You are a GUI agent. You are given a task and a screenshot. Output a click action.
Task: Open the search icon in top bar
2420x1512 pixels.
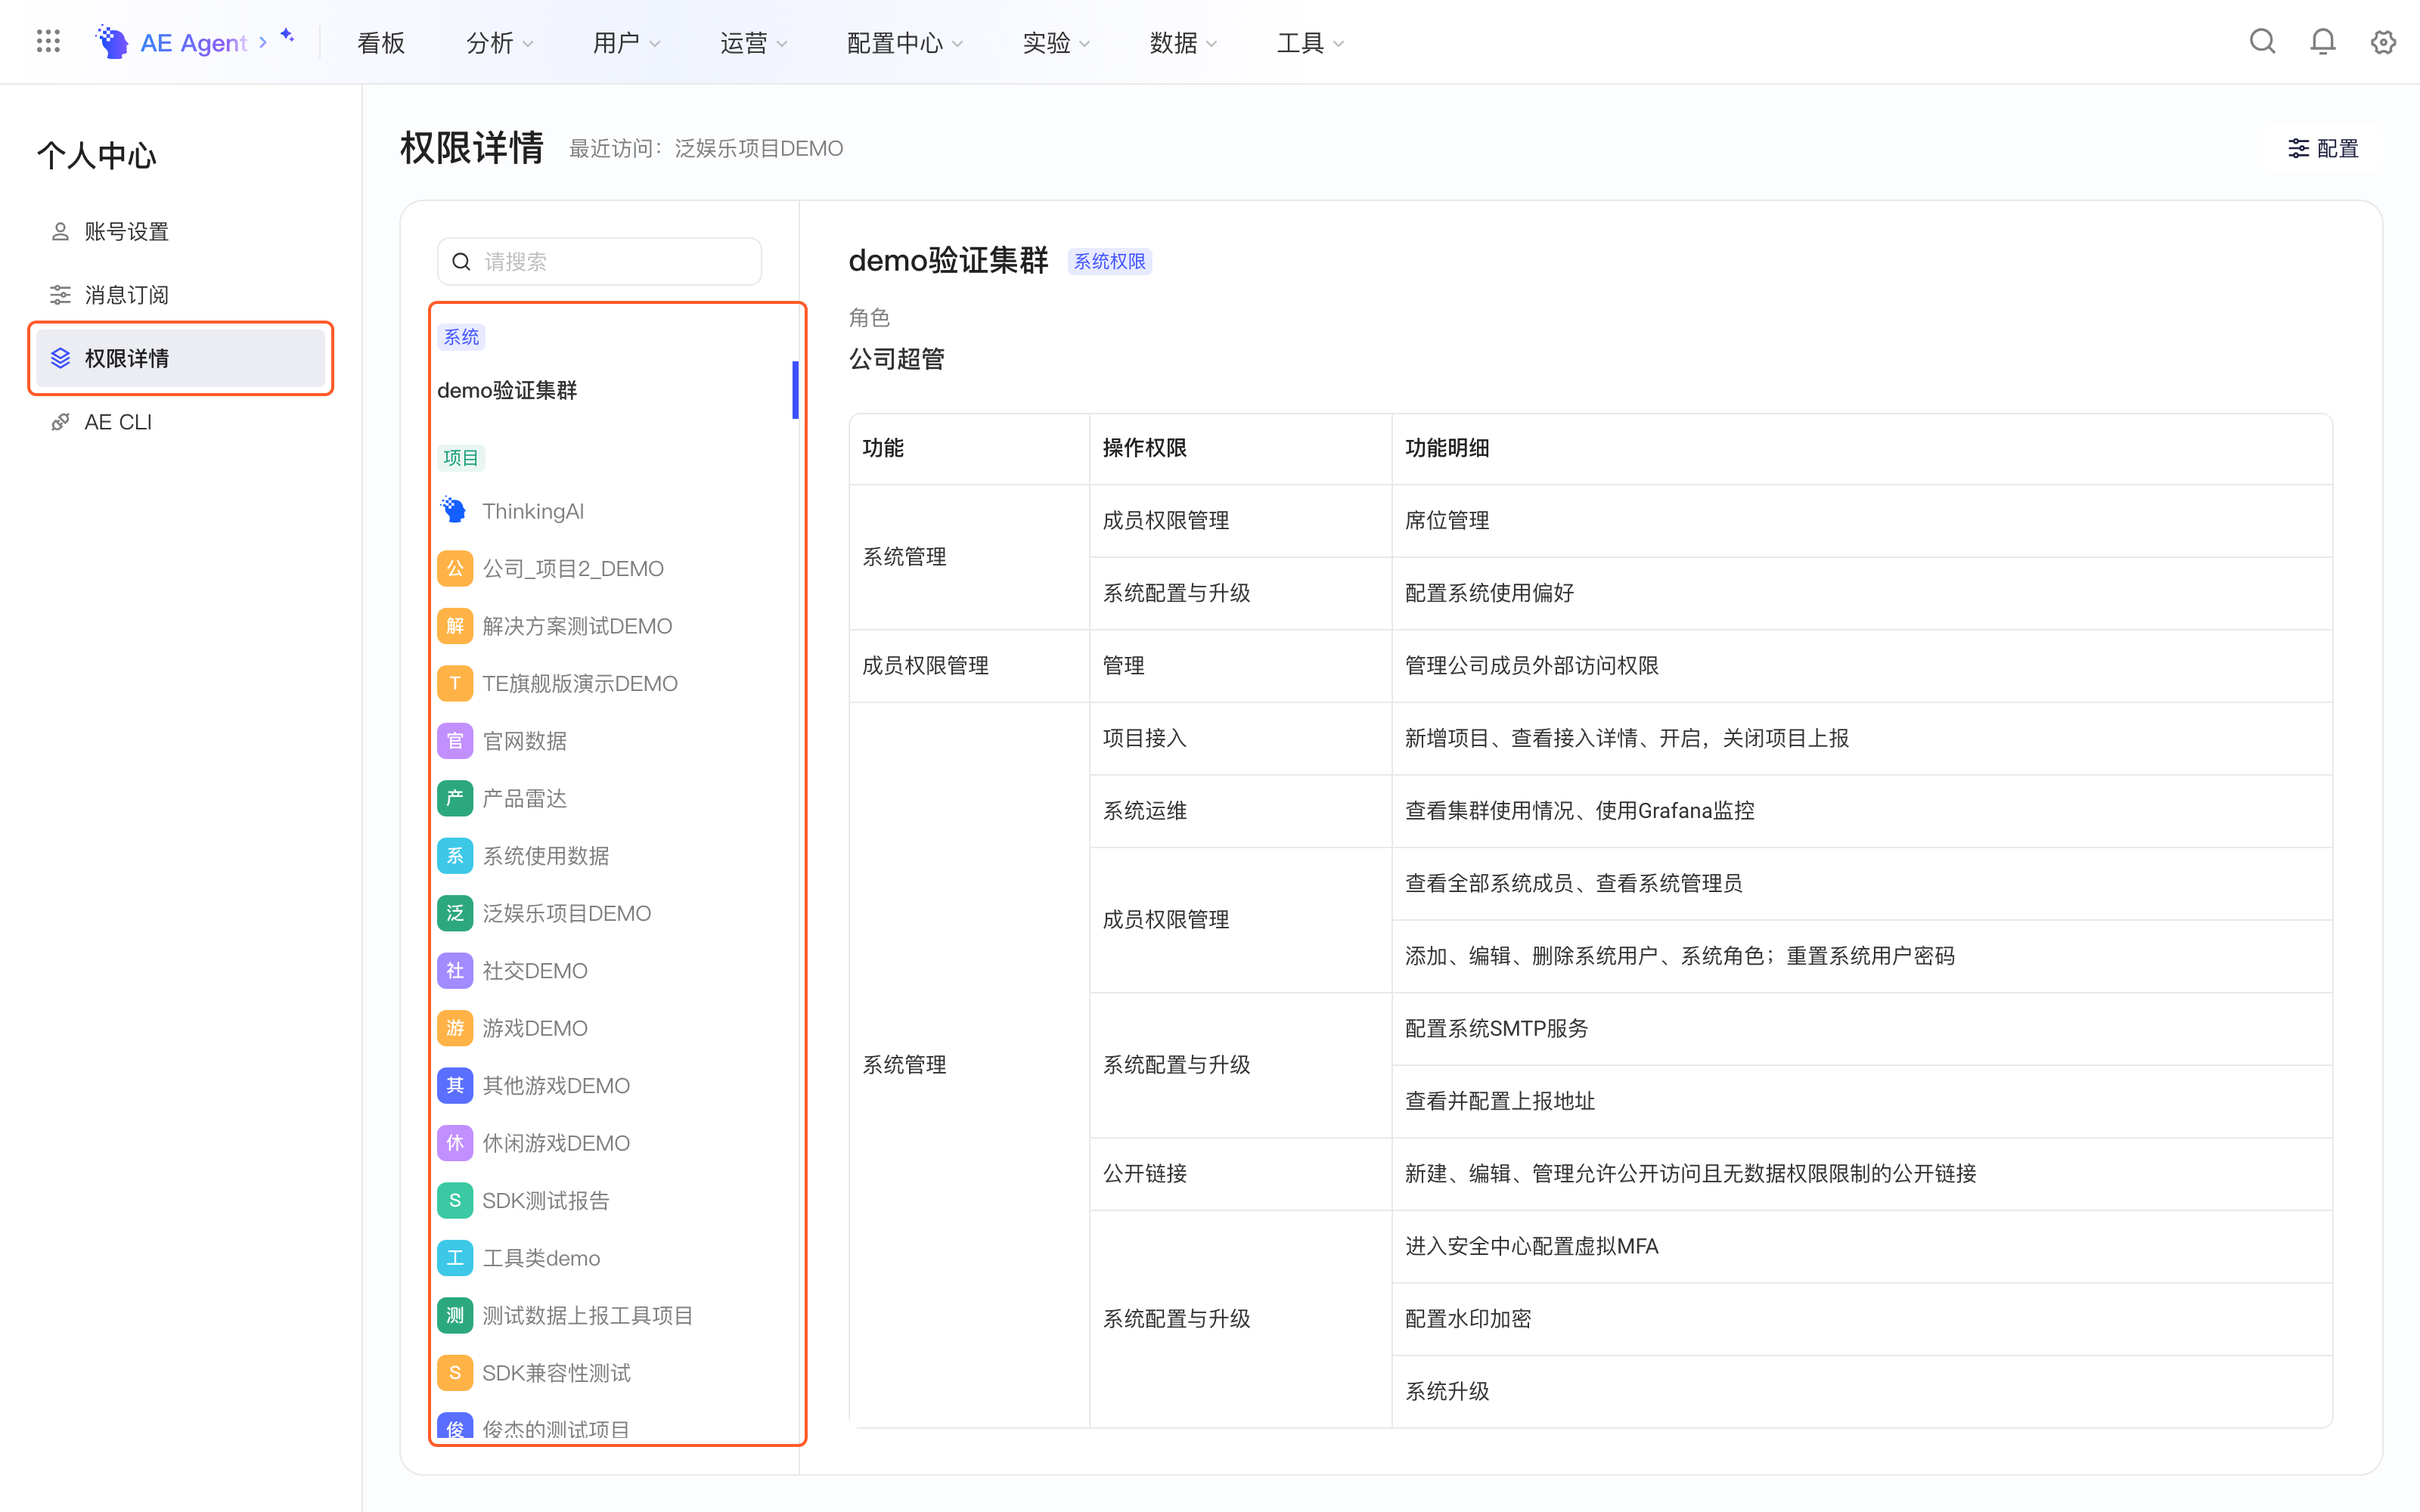(x=2262, y=42)
